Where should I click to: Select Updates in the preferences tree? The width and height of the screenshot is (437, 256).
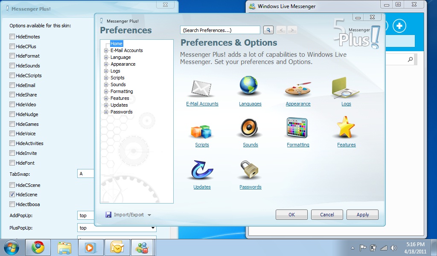[119, 105]
